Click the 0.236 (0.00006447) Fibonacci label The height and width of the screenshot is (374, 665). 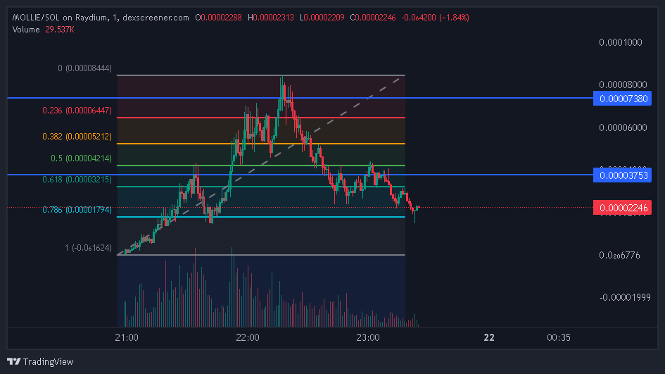tap(77, 111)
